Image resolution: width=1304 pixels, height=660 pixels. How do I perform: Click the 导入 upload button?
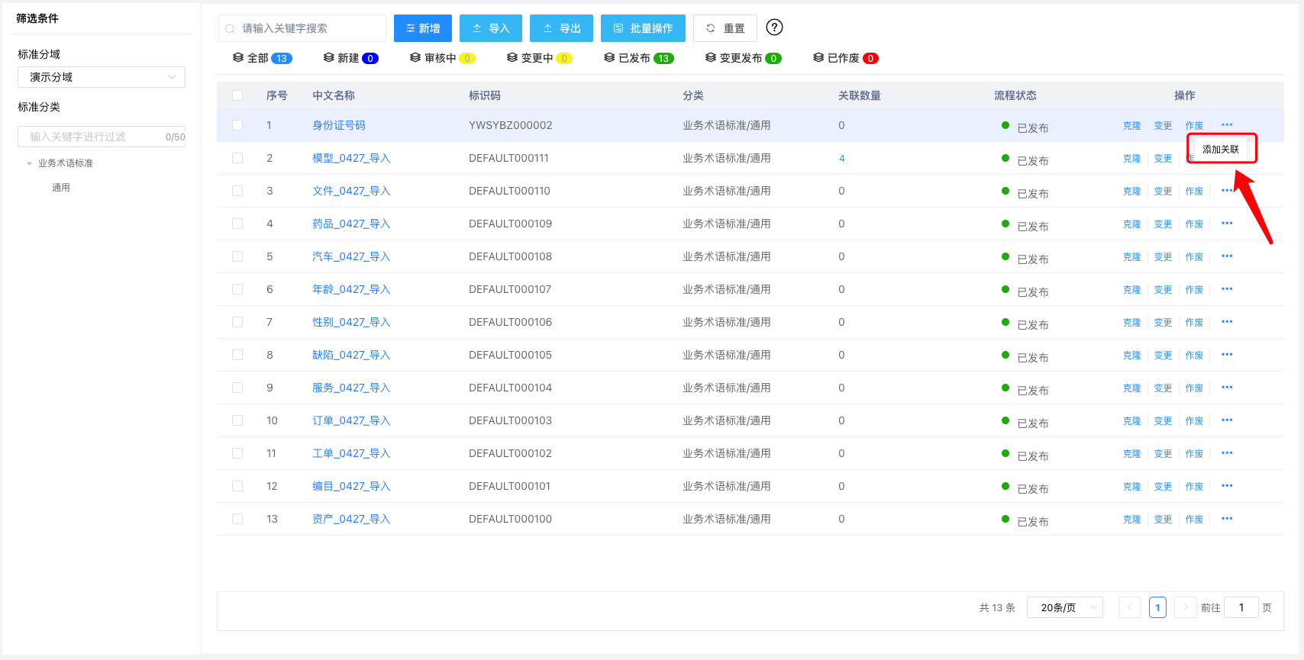pos(491,28)
